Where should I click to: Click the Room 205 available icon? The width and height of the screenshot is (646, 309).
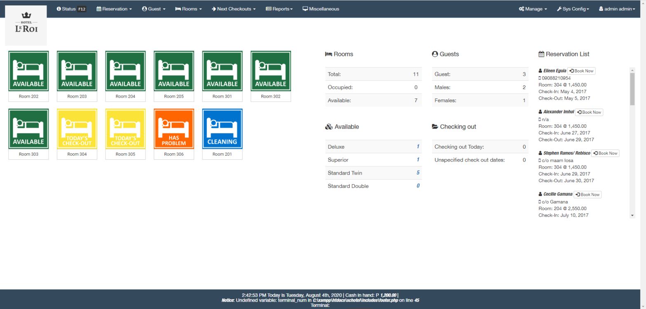(x=174, y=71)
